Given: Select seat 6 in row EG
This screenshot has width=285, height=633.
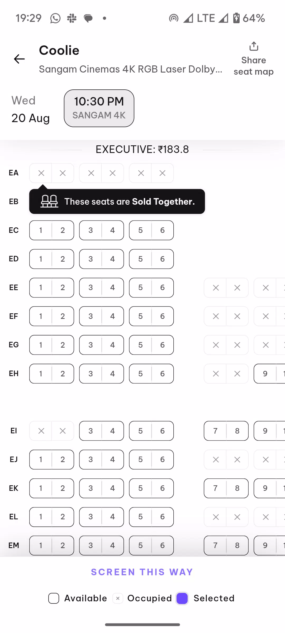Looking at the screenshot, I should click(x=163, y=345).
